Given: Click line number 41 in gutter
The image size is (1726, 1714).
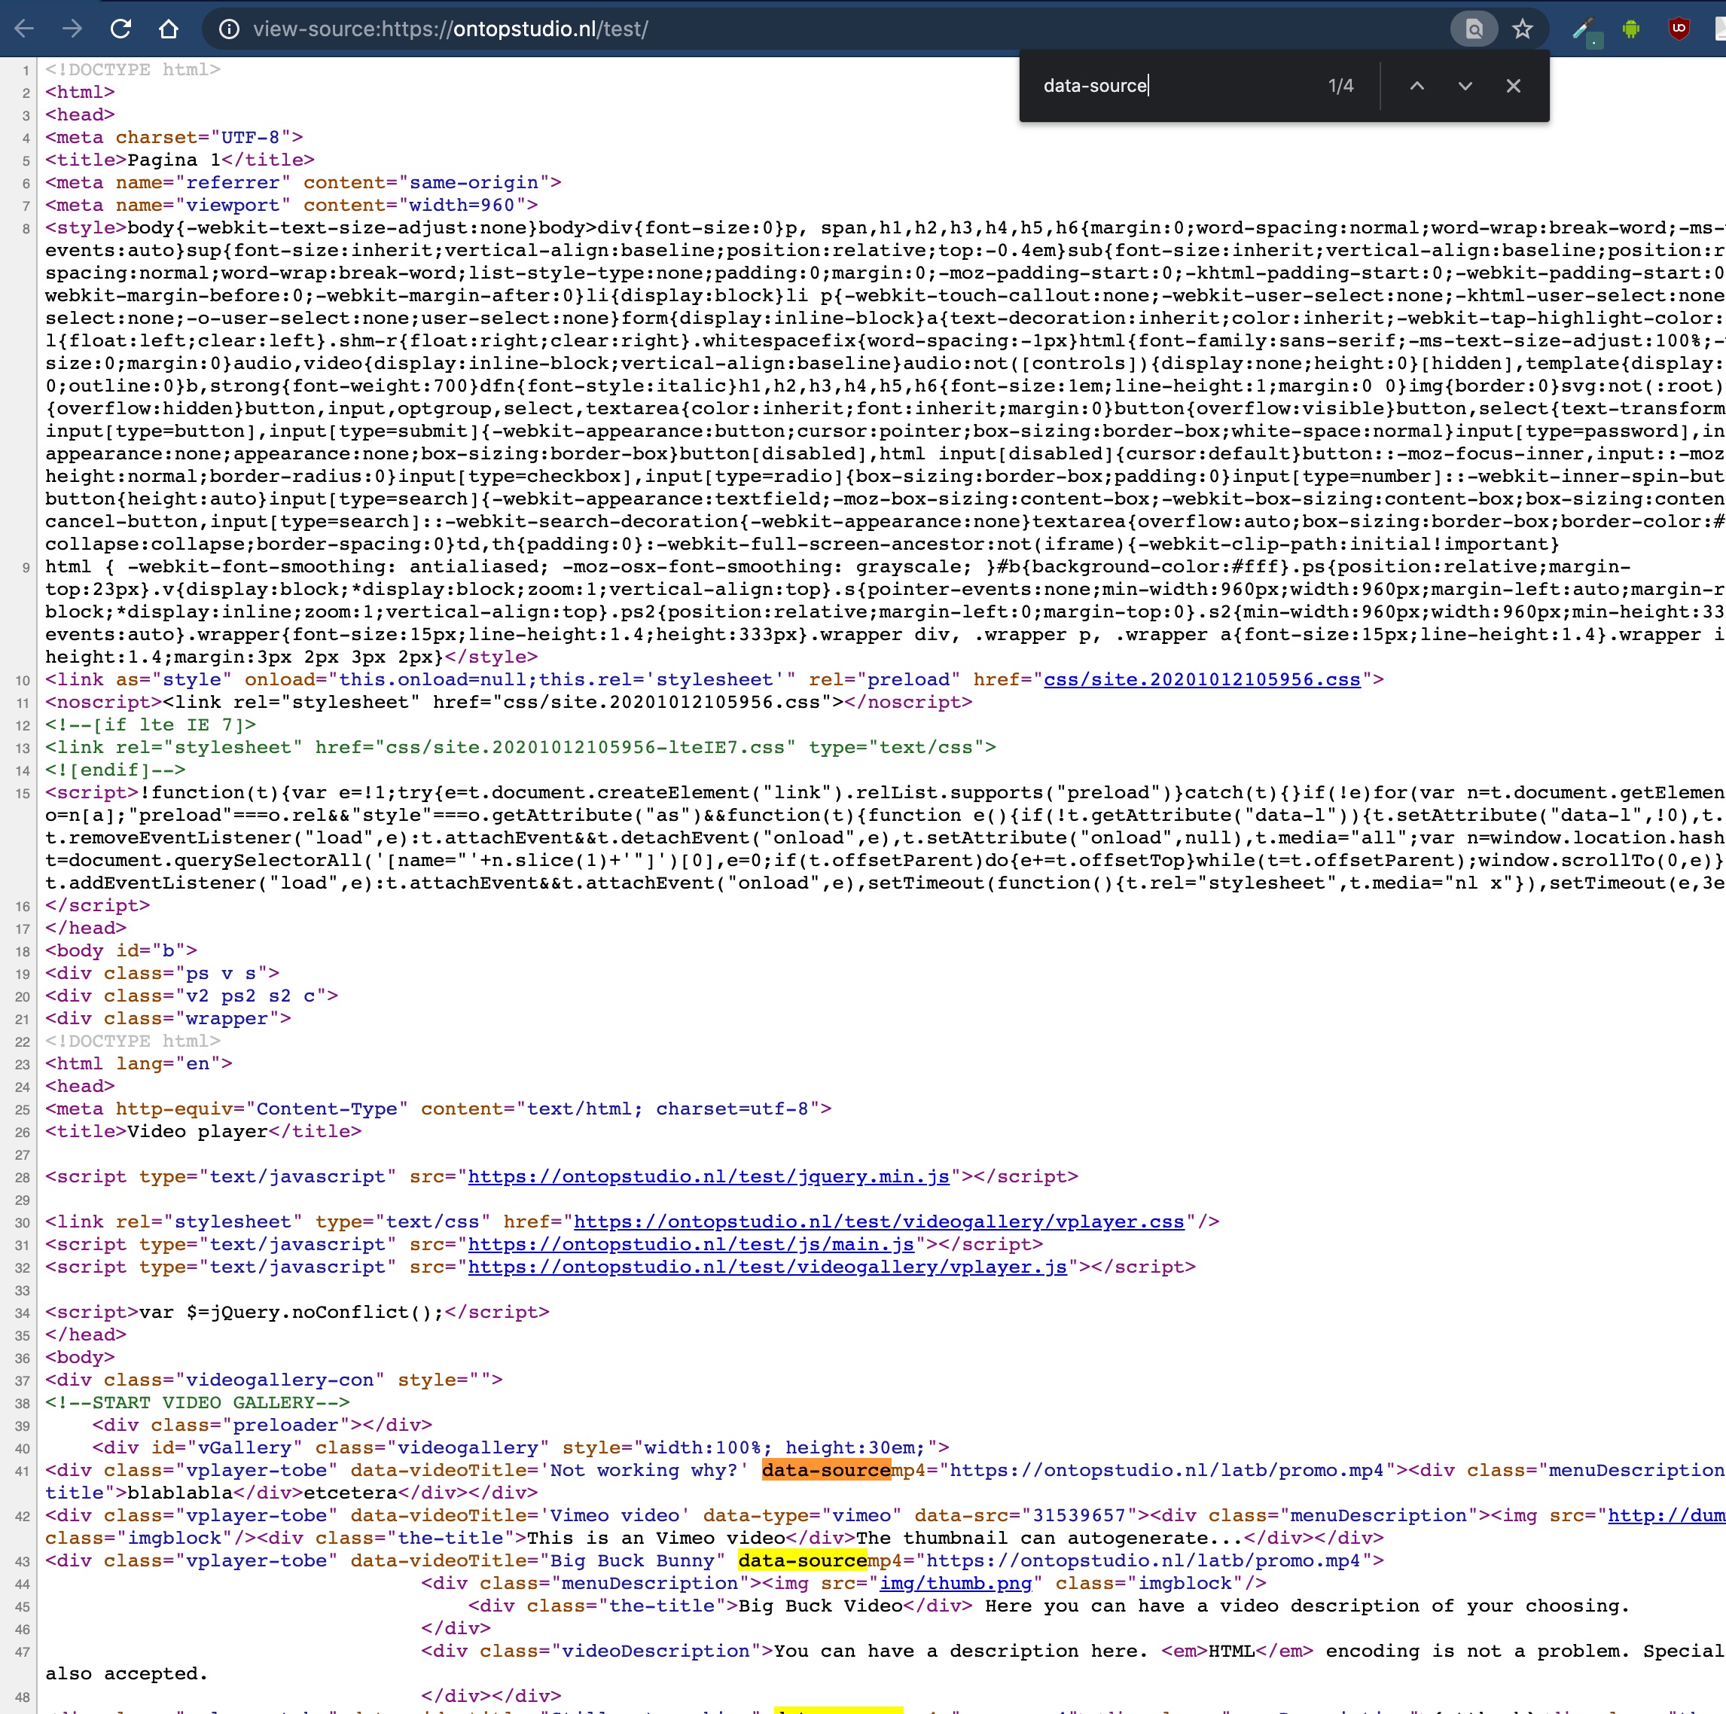Looking at the screenshot, I should coord(23,1471).
